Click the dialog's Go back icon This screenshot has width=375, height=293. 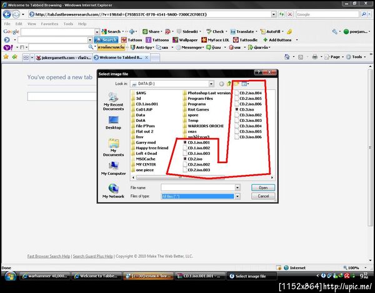tap(222, 84)
